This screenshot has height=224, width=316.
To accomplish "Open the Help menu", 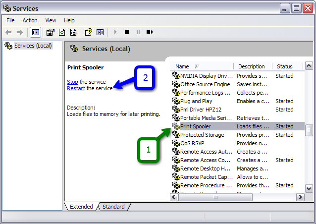I will tap(69, 20).
